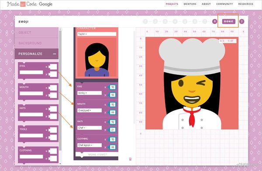The image size is (262, 171).
Task: Click the minus icon on PERSONALIZE
Action: click(54, 54)
